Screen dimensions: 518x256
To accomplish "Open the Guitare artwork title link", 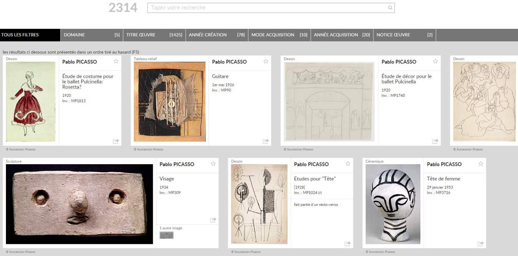I will (x=220, y=76).
